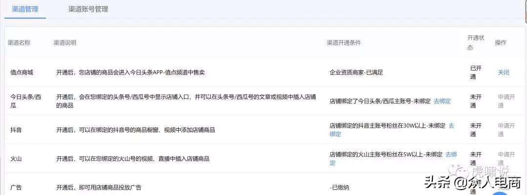Click 未开通 status in 火山 row
527x195 pixels.
(x=476, y=159)
